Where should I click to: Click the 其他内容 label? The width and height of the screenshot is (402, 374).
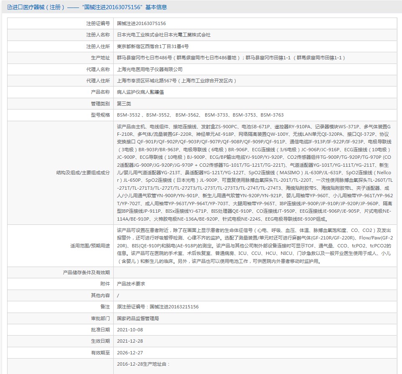coord(100,295)
